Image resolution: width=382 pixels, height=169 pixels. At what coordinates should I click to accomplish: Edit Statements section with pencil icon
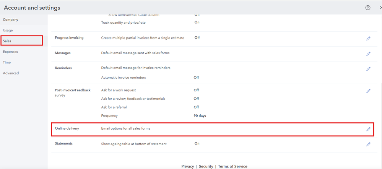pyautogui.click(x=368, y=144)
